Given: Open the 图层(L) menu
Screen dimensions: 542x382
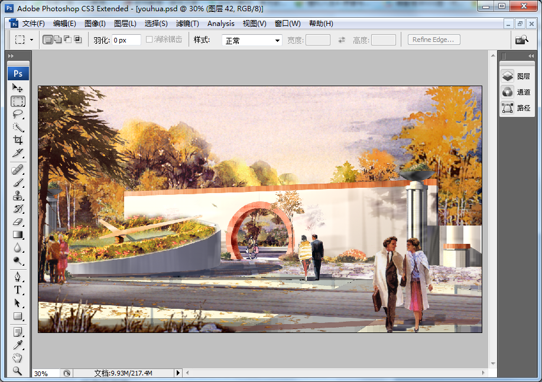Looking at the screenshot, I should [125, 24].
